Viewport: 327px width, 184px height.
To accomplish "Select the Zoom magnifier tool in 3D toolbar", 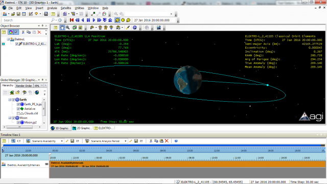I will tap(68, 28).
